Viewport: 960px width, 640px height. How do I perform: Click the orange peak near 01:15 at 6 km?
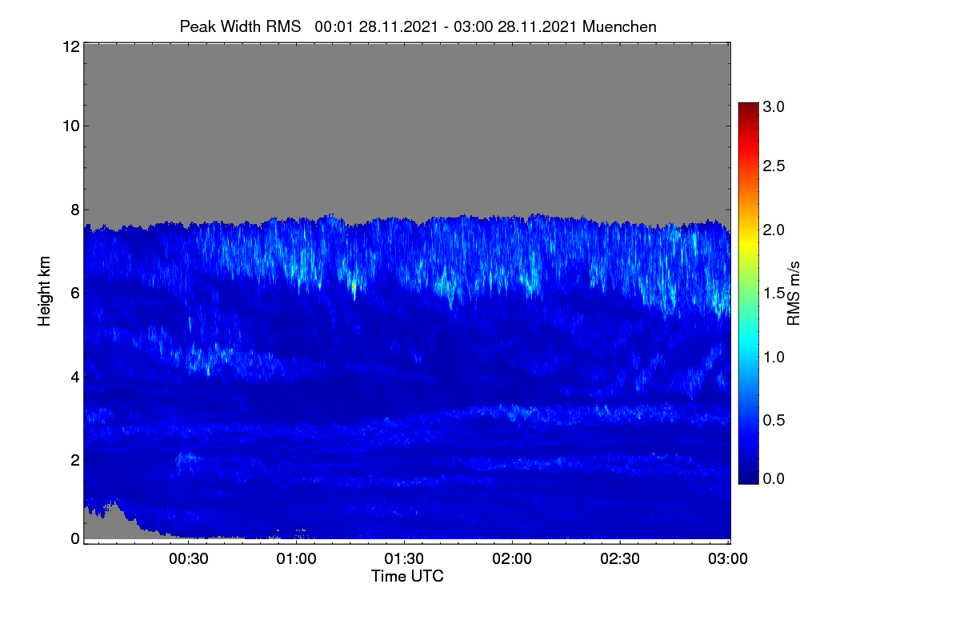click(x=353, y=286)
